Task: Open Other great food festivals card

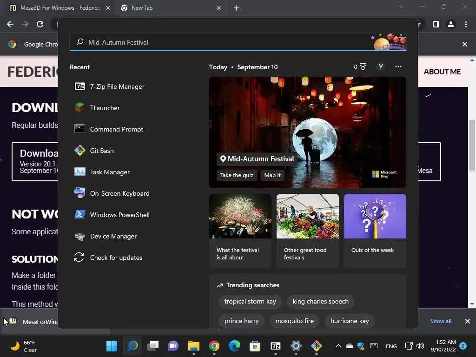Action: (308, 231)
